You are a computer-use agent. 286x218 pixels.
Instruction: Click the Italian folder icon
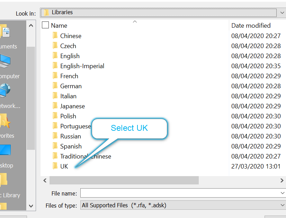(55, 96)
